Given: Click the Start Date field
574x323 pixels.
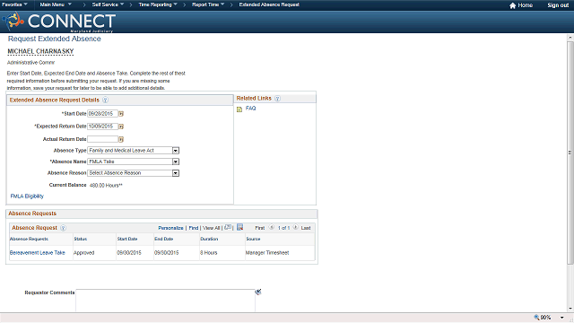Looking at the screenshot, I should click(102, 114).
